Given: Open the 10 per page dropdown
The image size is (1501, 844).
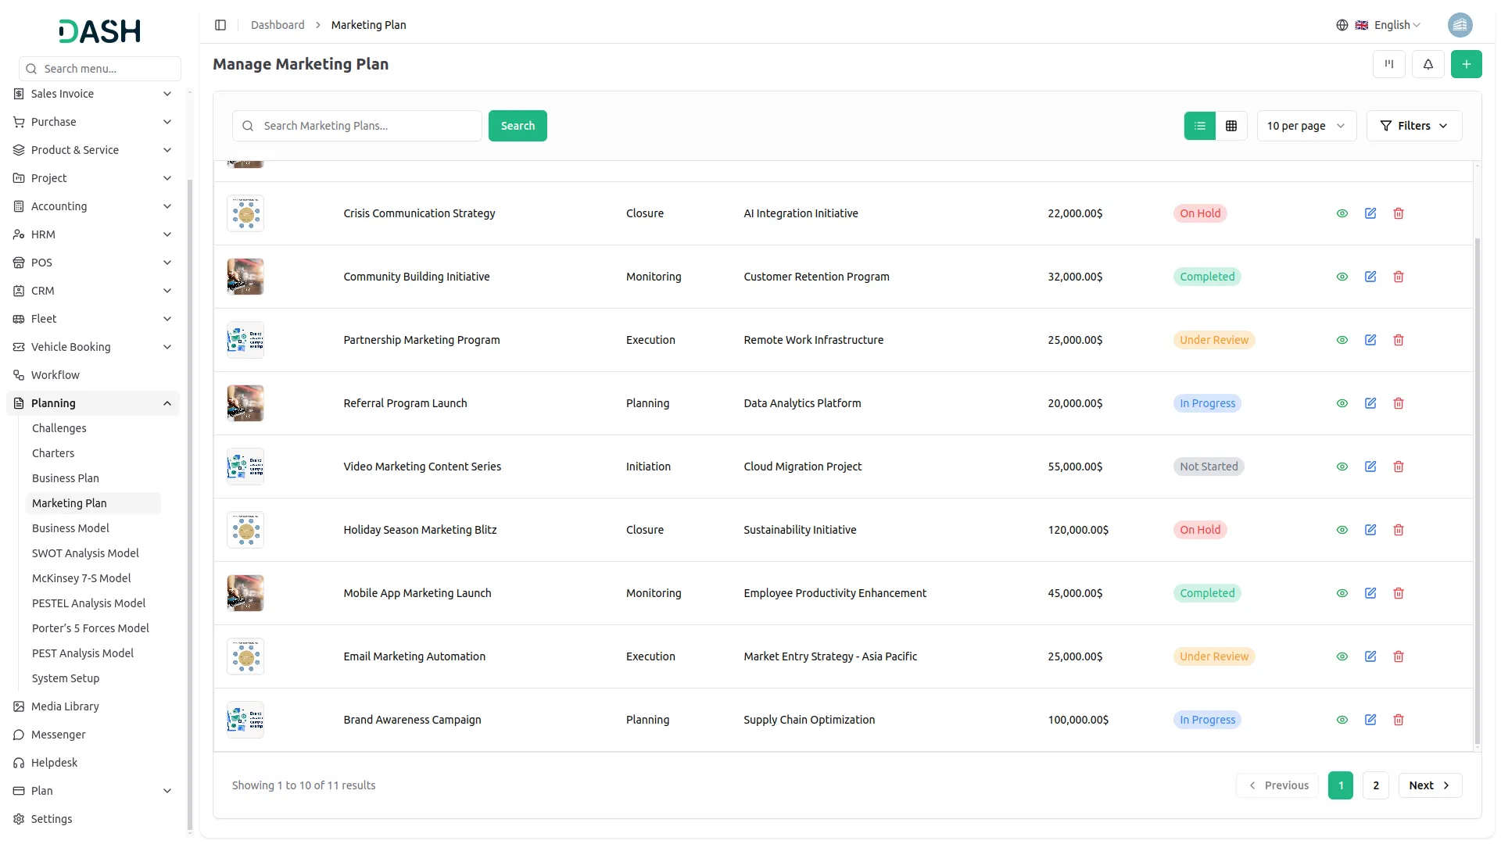Looking at the screenshot, I should [1306, 126].
